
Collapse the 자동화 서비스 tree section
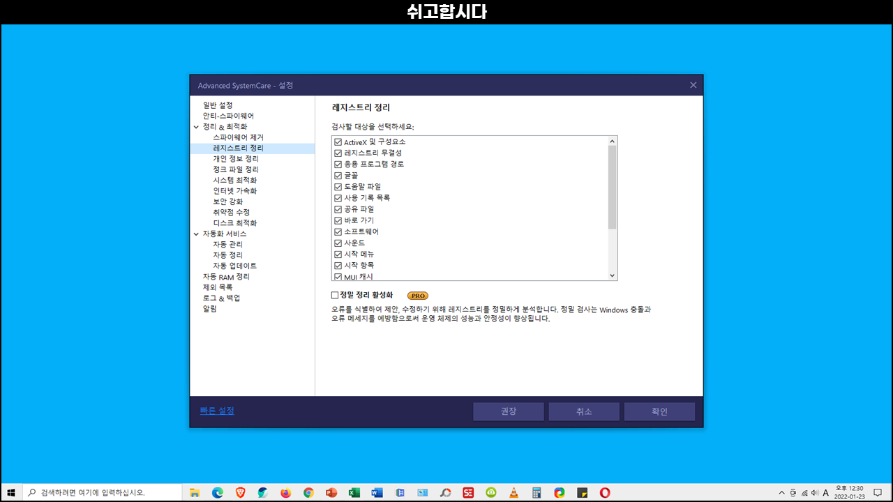click(x=196, y=234)
